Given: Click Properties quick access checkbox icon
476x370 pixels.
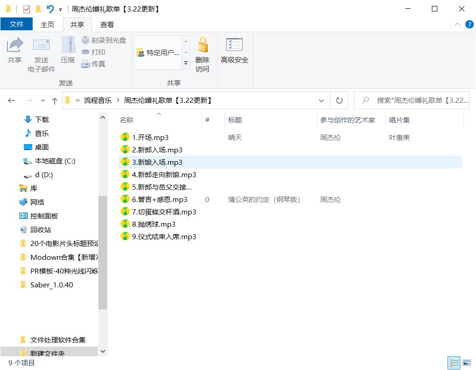Looking at the screenshot, I should point(27,9).
